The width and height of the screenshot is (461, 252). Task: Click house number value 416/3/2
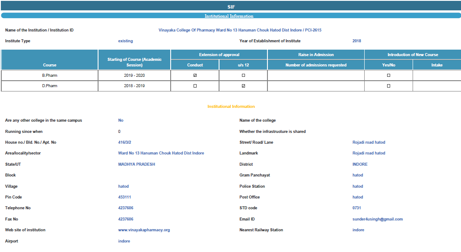[125, 142]
